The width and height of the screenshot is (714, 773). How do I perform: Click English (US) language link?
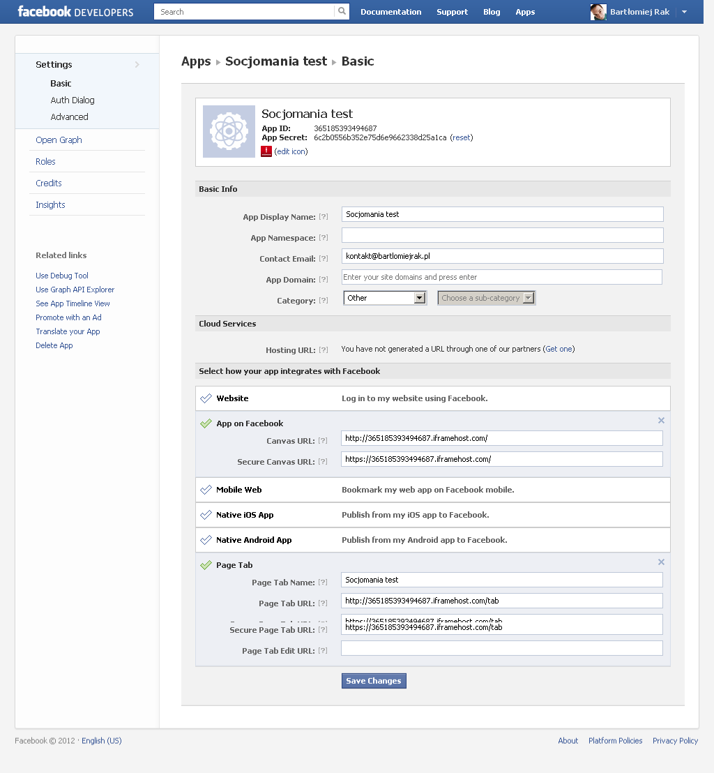click(102, 740)
